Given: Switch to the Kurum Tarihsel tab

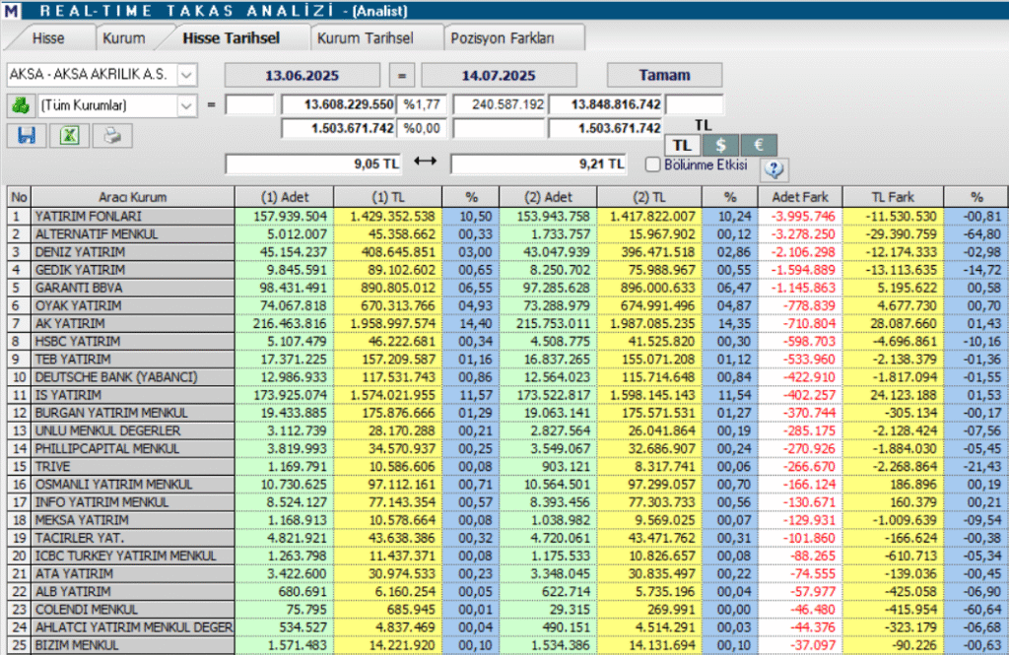Looking at the screenshot, I should tap(366, 38).
